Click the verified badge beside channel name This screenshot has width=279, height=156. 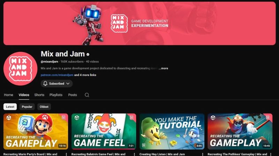[88, 54]
